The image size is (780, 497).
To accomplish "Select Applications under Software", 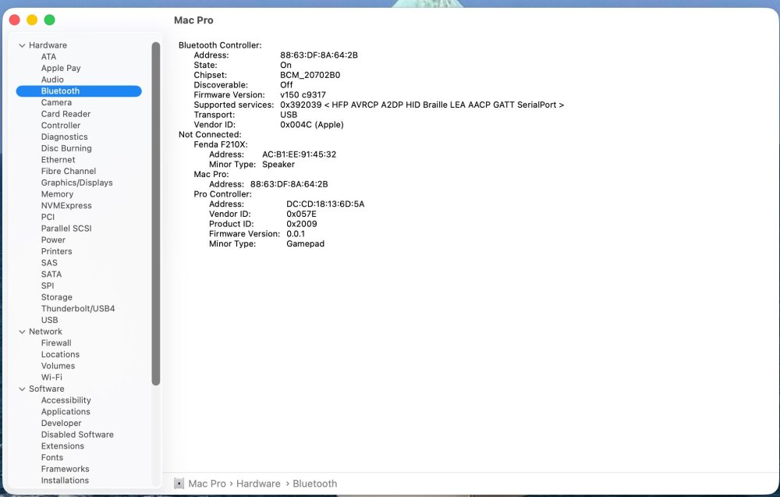I will pyautogui.click(x=66, y=411).
